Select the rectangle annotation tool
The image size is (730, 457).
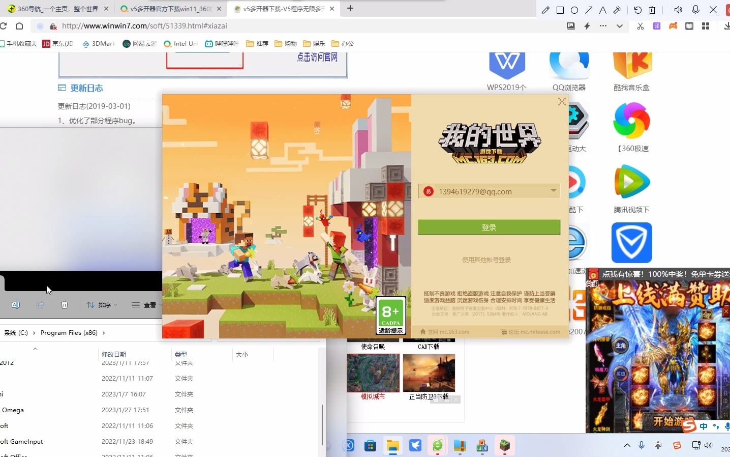[x=560, y=10]
